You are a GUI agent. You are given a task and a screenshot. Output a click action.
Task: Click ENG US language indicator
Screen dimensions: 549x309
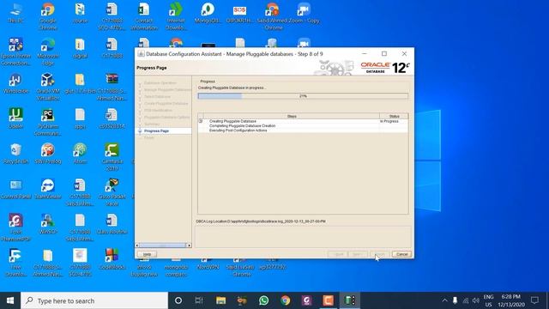click(488, 300)
